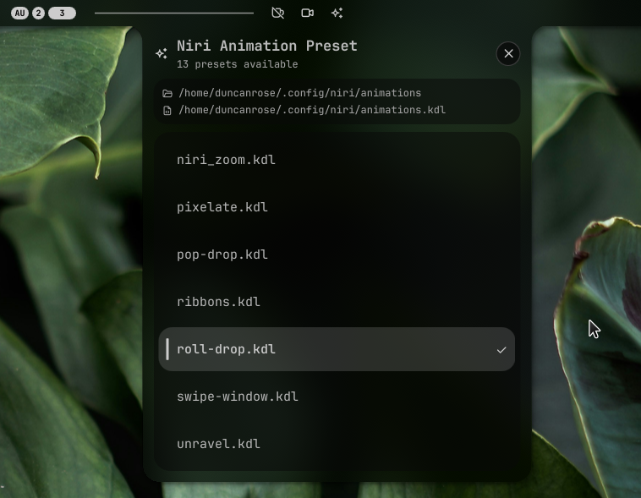This screenshot has width=641, height=498.
Task: Switch to workspace 2
Action: pyautogui.click(x=38, y=13)
